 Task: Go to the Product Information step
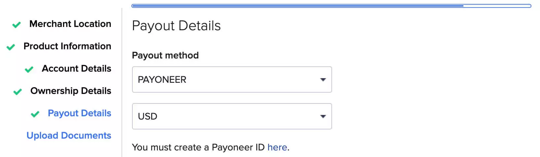tap(67, 46)
